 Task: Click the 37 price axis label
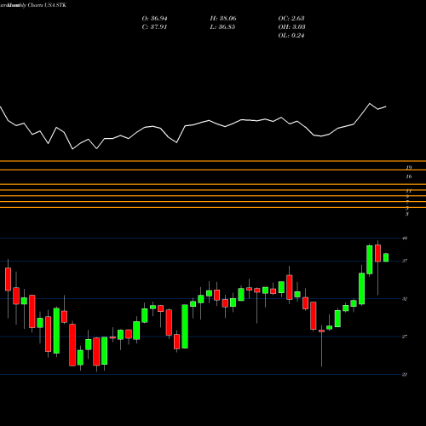(405, 261)
